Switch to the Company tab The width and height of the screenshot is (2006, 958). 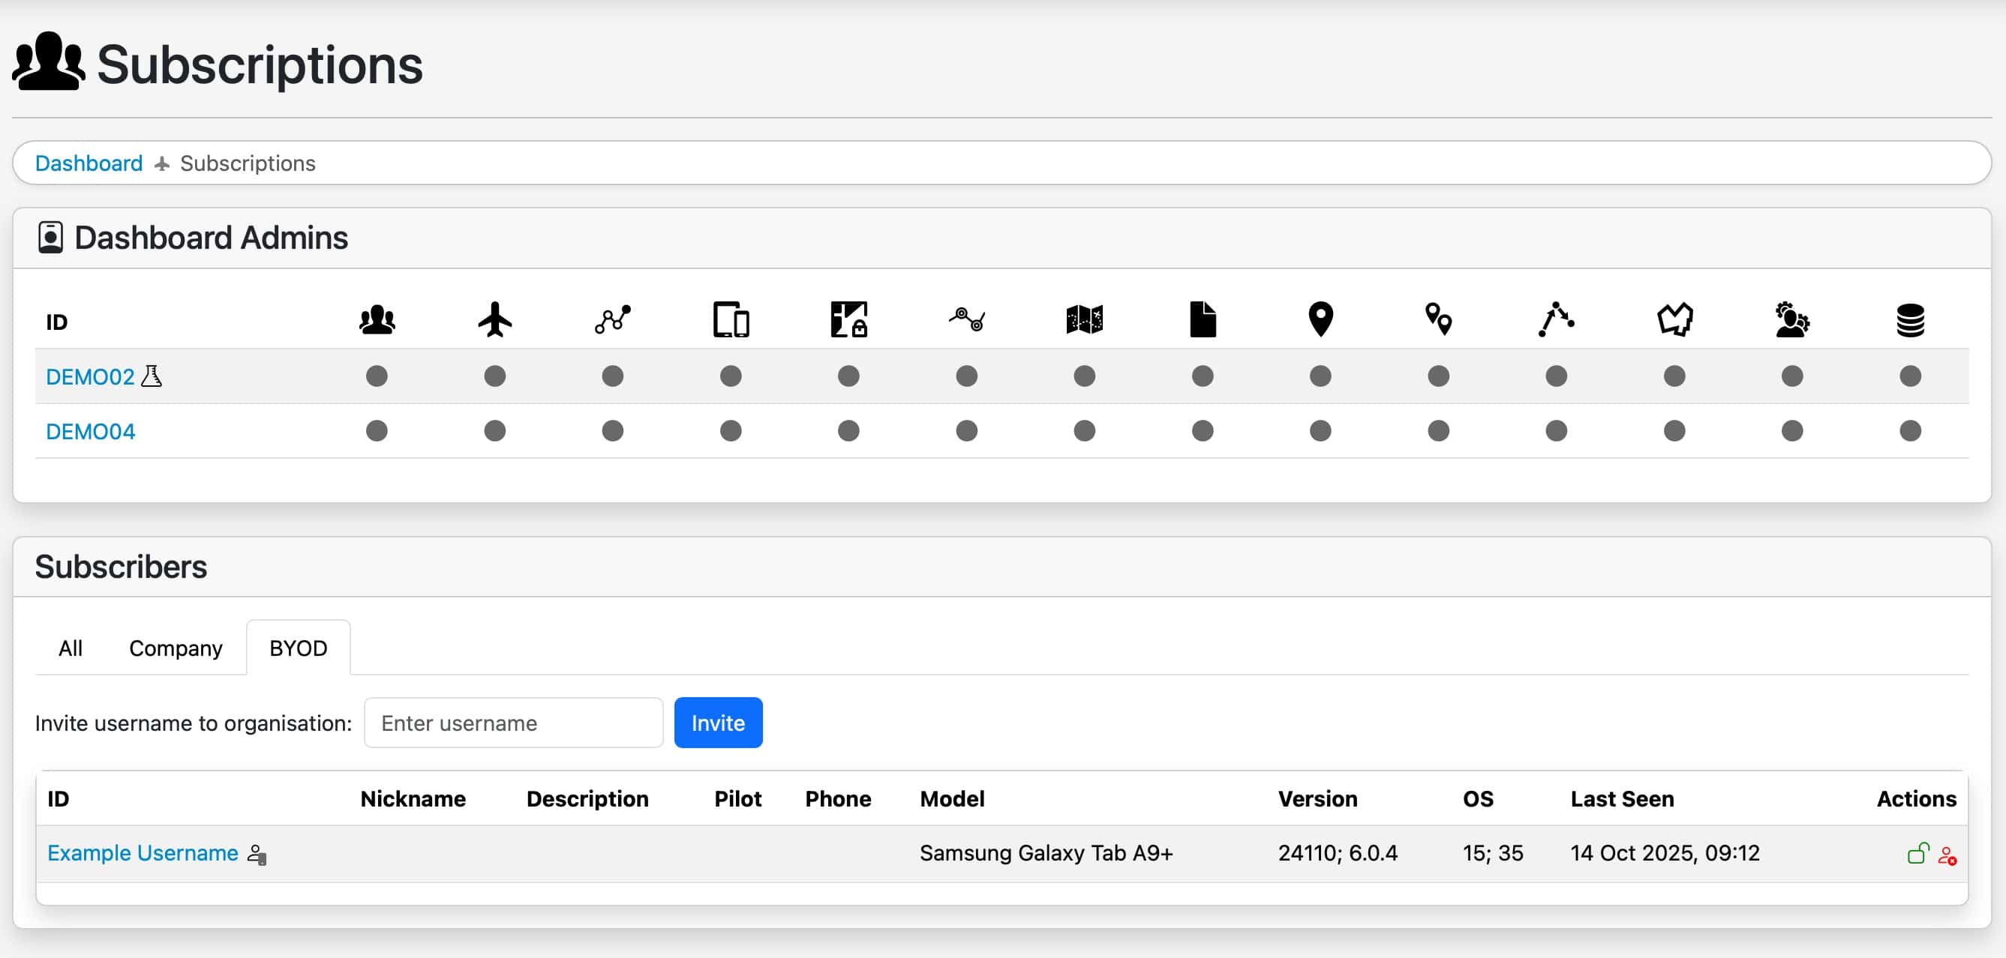176,648
